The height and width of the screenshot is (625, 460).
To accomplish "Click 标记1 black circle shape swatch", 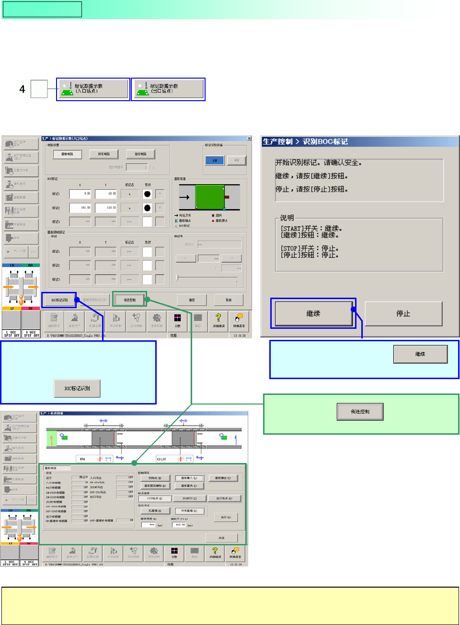I will (x=147, y=194).
